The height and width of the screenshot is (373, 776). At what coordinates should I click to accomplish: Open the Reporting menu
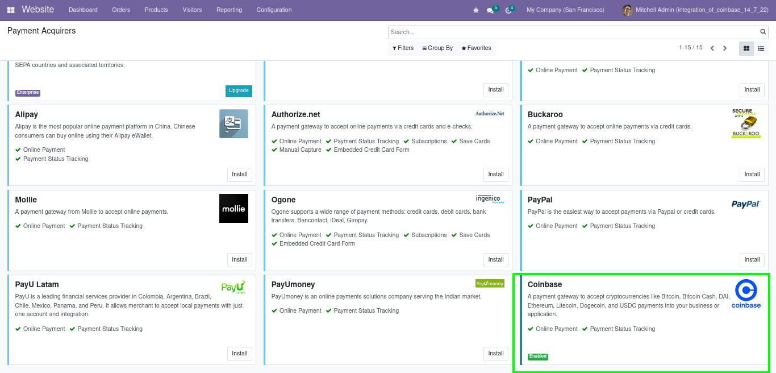pos(229,10)
